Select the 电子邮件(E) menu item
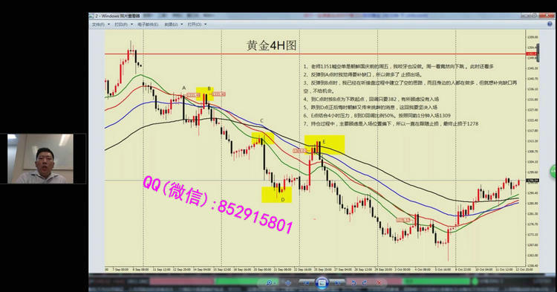Viewport: 557px width, 292px height. pyautogui.click(x=148, y=25)
